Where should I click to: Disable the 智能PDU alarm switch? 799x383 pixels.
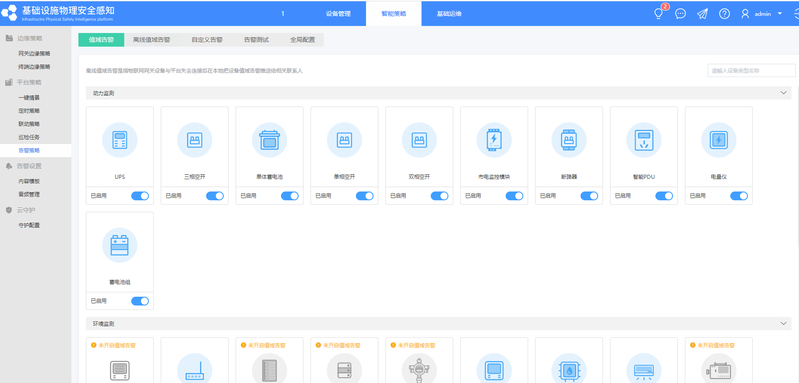(664, 196)
